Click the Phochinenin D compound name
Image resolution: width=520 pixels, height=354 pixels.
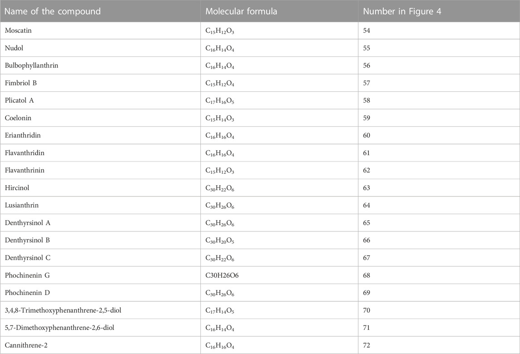click(27, 293)
